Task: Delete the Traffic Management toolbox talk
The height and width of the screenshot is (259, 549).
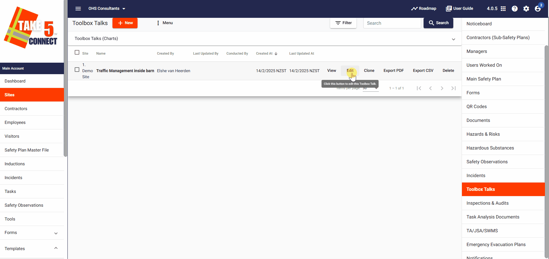Action: click(x=448, y=71)
